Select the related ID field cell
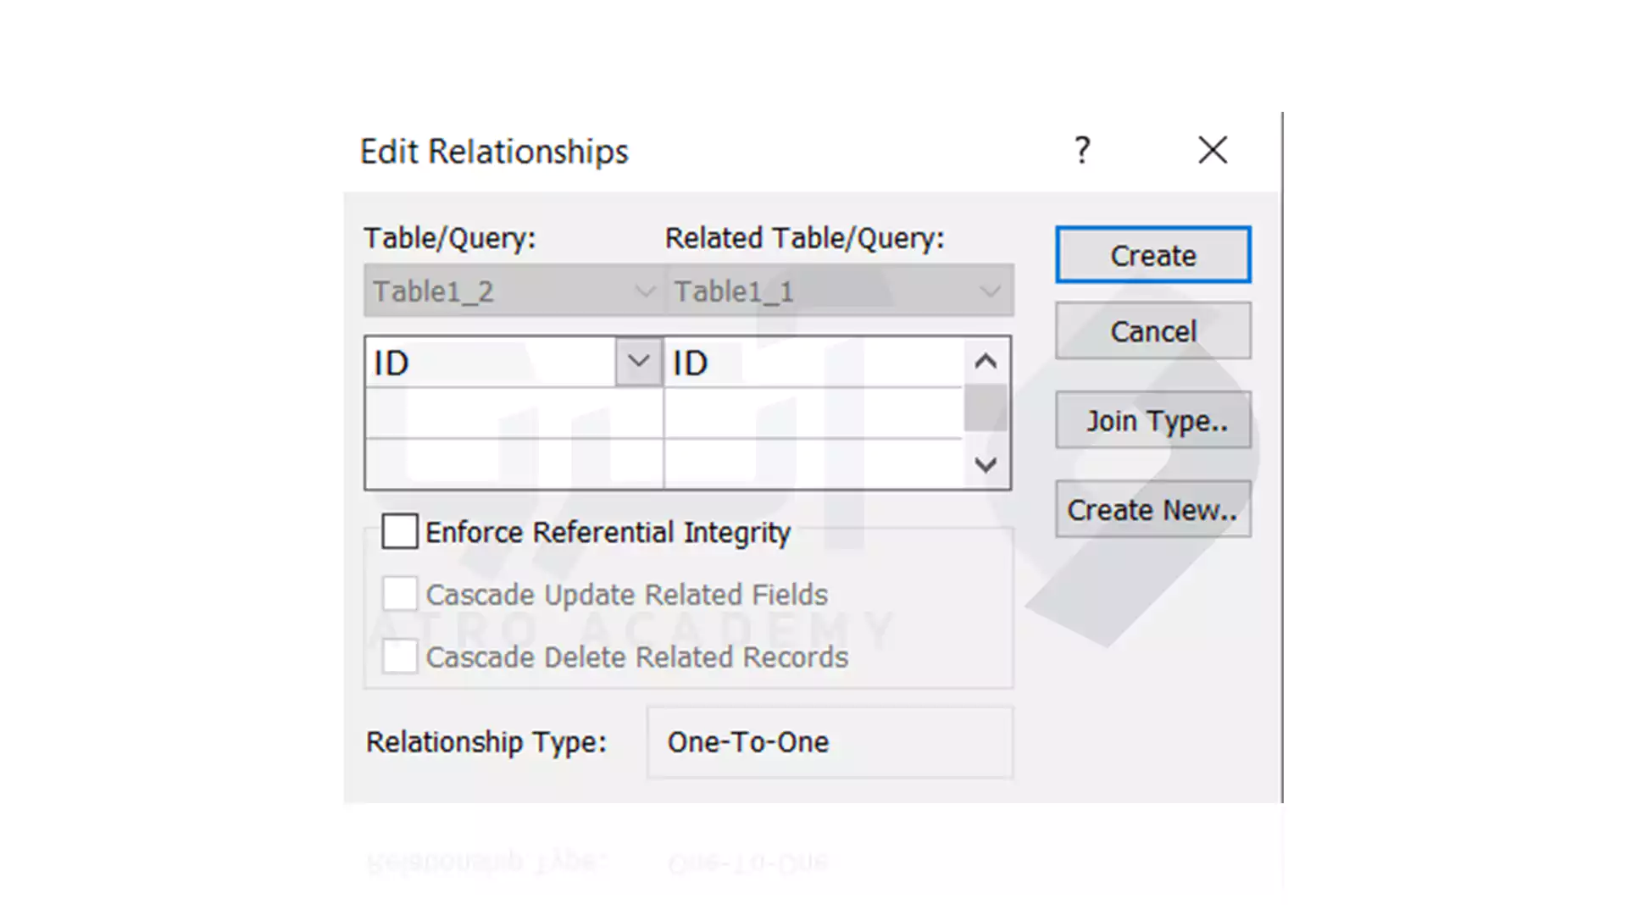Screen dimensions: 1627x915 coord(813,363)
